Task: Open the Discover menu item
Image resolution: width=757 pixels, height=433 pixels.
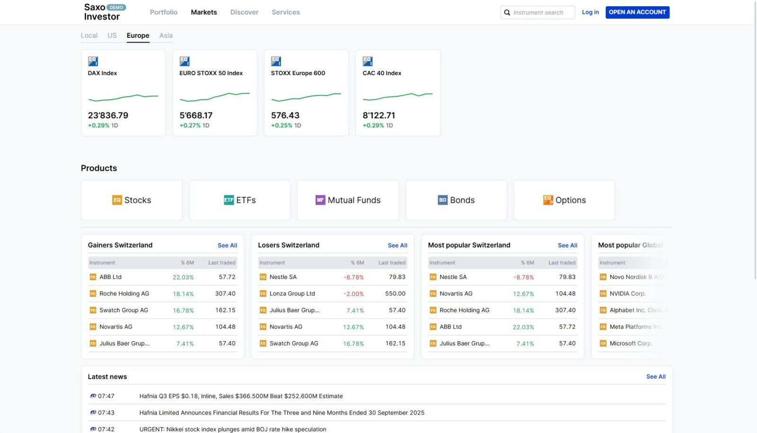Action: coord(244,12)
